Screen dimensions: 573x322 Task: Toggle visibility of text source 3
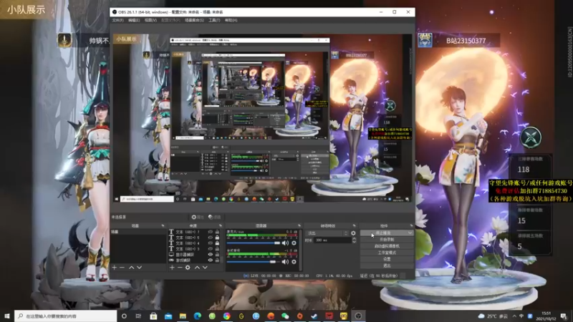(x=211, y=248)
